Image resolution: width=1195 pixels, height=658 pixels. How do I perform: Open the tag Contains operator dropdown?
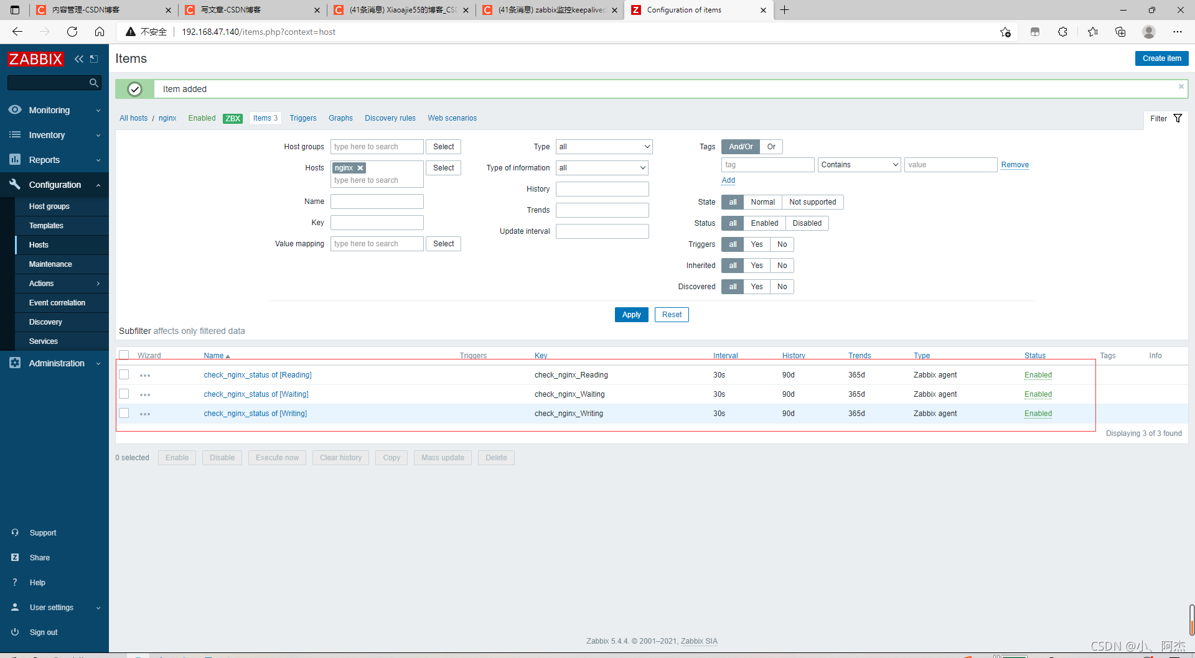(859, 165)
